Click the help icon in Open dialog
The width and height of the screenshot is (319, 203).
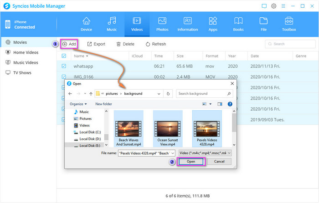click(230, 104)
